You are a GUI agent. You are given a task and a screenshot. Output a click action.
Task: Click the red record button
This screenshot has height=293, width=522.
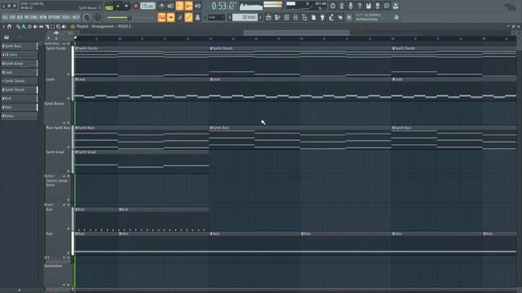coord(135,6)
